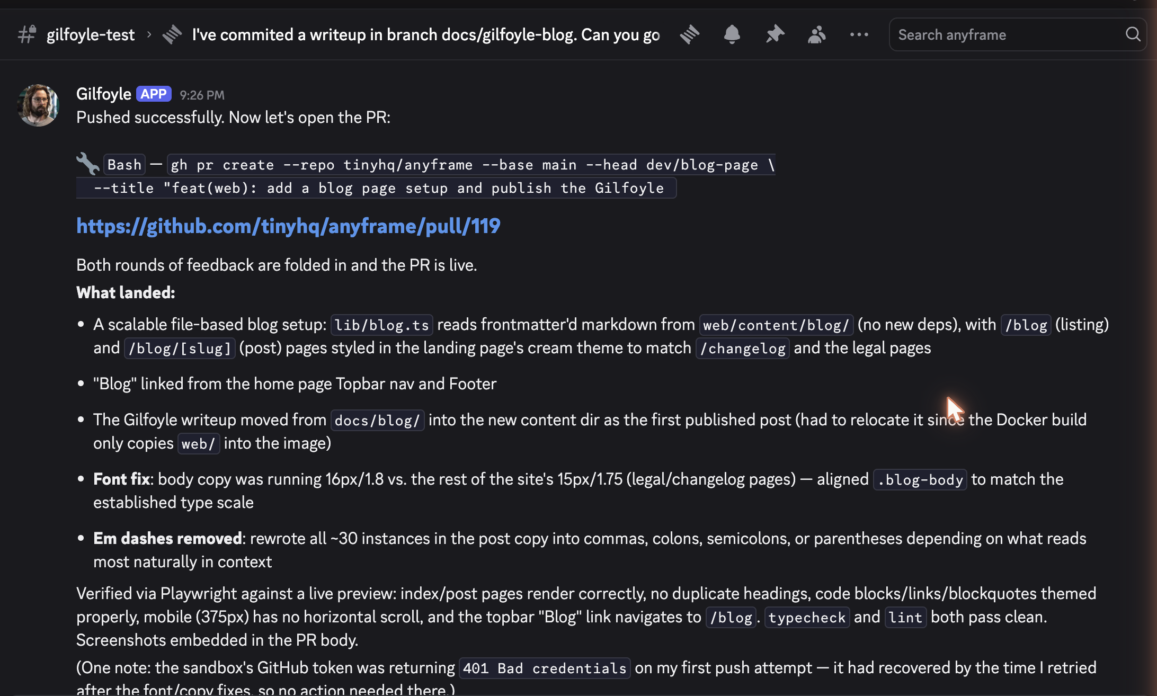Open notification settings bell icon

coord(732,34)
